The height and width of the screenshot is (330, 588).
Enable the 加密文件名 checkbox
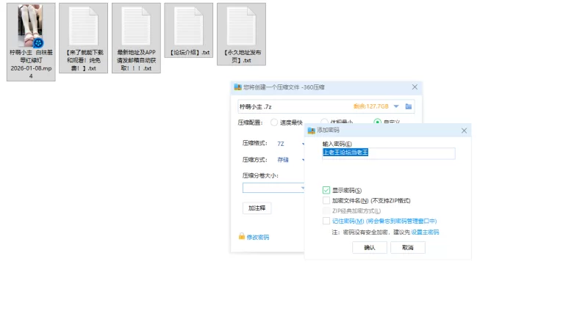point(326,200)
